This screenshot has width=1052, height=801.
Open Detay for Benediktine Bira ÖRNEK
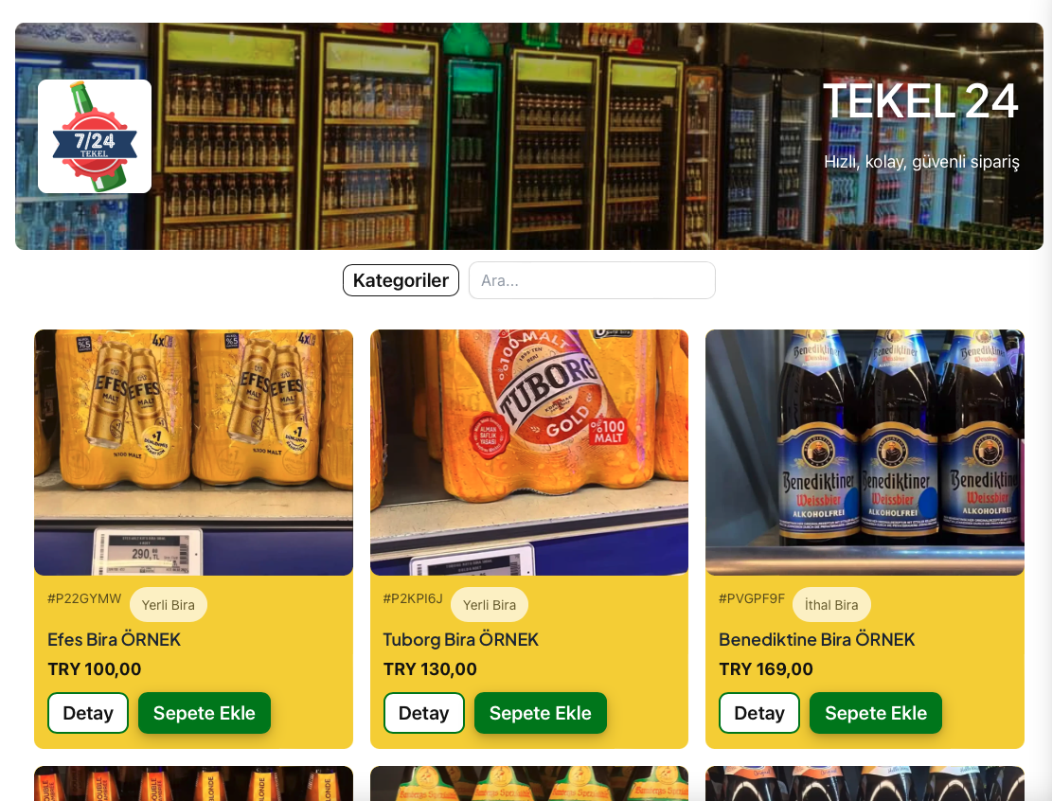coord(759,712)
